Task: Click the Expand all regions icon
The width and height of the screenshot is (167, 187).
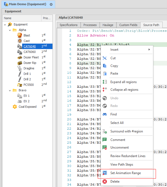Action: point(105,82)
